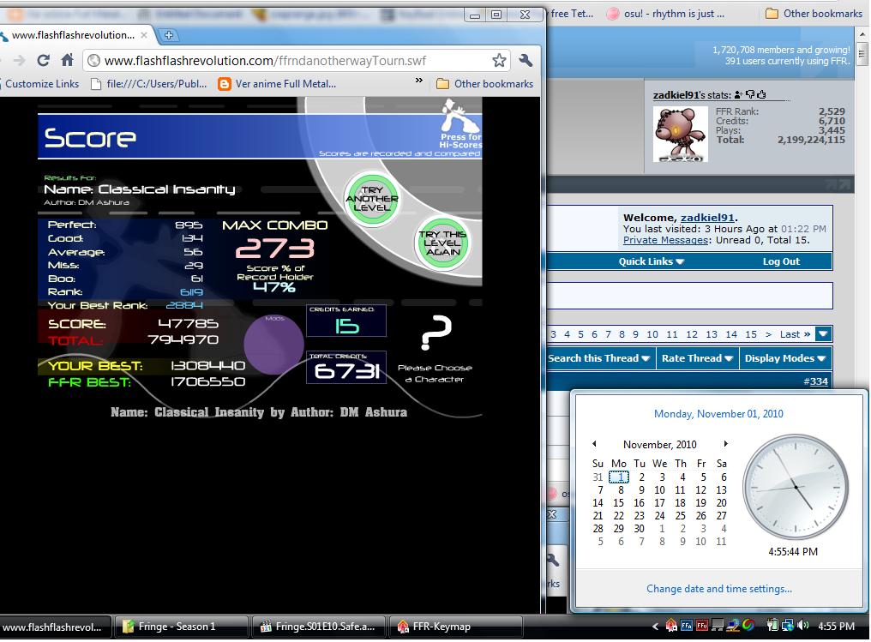Select November 15 in calendar
Image resolution: width=871 pixels, height=642 pixels.
[x=618, y=502]
